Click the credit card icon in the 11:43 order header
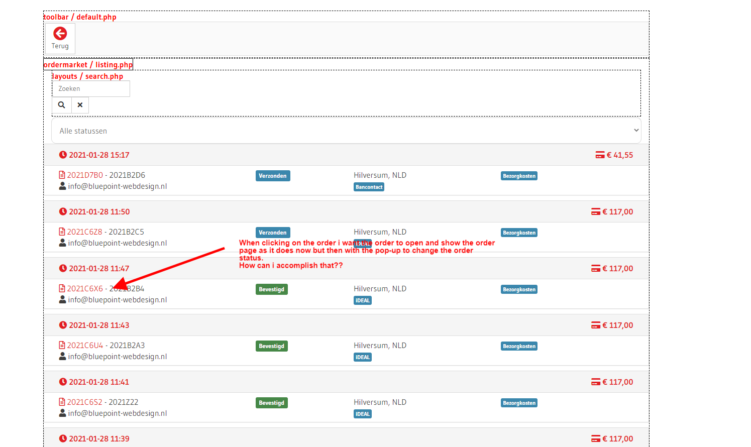 (596, 325)
